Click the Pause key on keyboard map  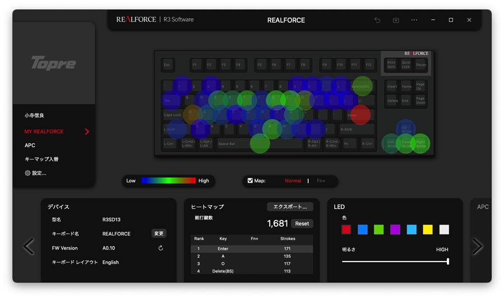click(421, 65)
